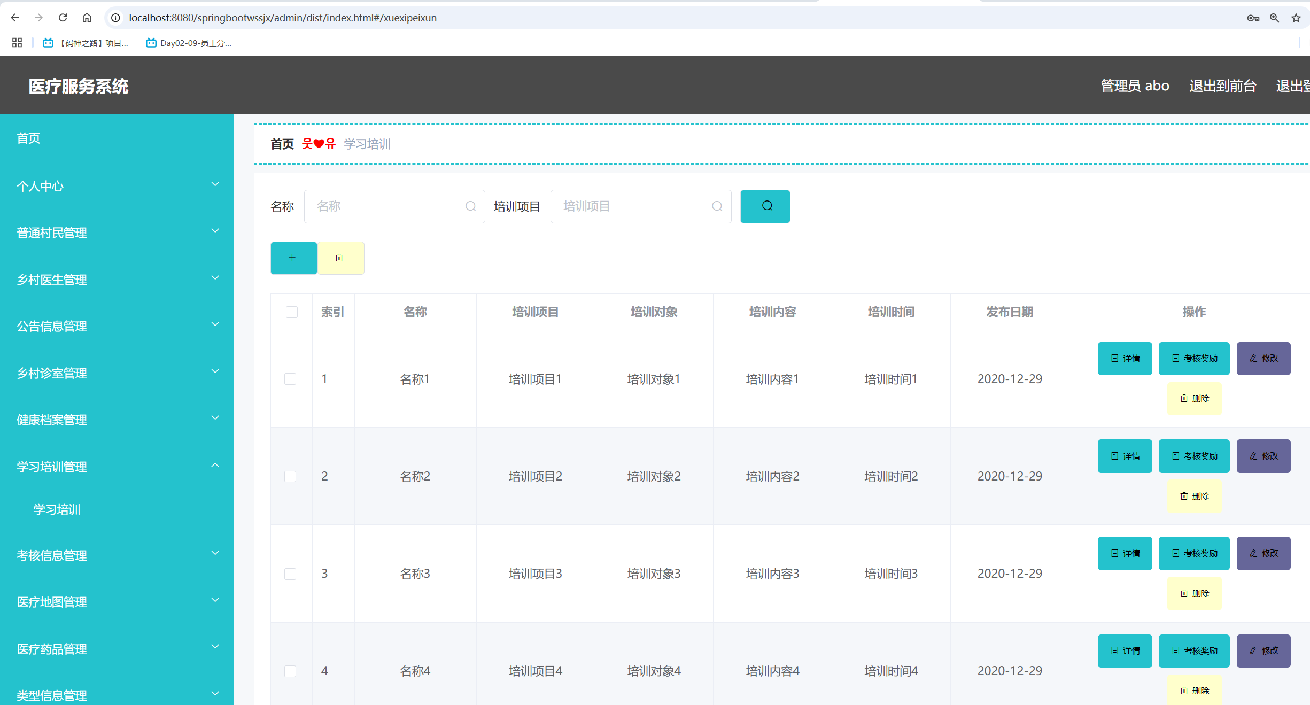Click 管理员 abo in the header
Screen dimensions: 1310x705
tap(1135, 86)
